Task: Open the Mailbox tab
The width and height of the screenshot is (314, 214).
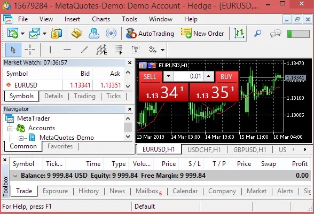Action: (148, 191)
